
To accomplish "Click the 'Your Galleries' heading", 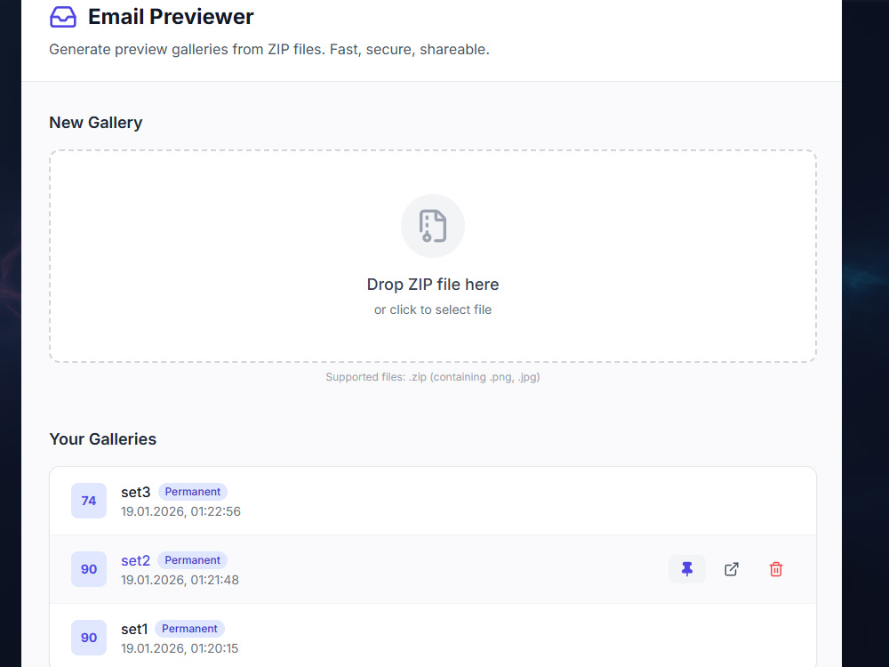I will tap(102, 439).
